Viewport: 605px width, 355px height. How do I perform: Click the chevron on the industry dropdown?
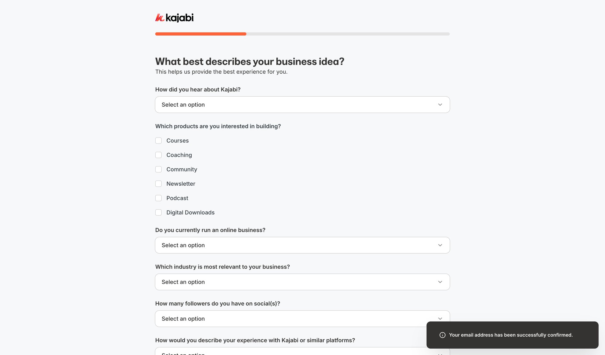(440, 282)
